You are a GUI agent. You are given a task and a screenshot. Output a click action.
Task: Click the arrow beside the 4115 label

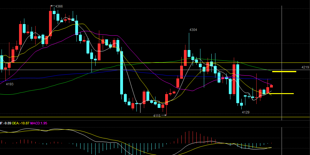coord(164,116)
